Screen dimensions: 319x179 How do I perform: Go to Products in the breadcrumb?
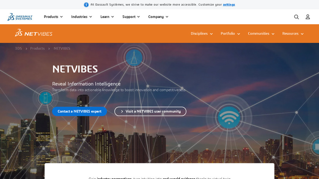37,49
